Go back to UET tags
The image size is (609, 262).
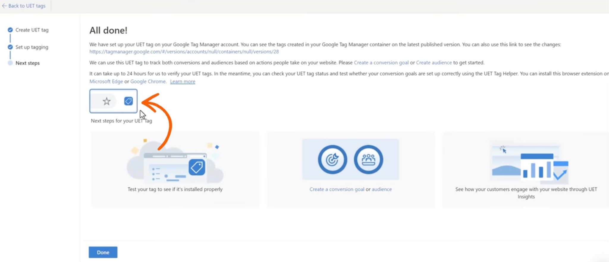point(24,6)
